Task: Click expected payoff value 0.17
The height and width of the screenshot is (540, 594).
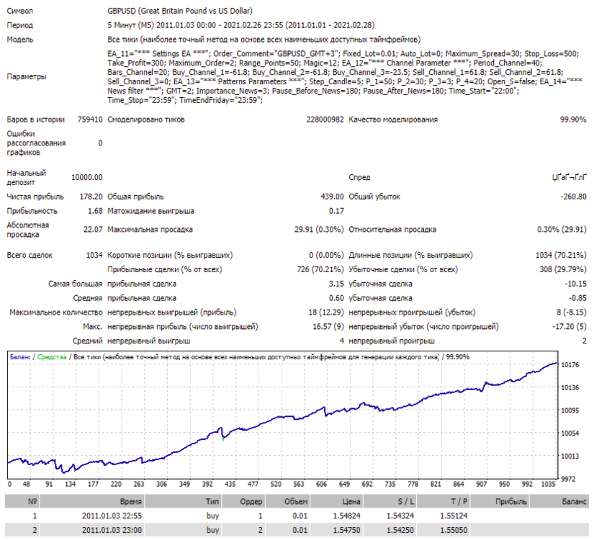Action: [x=336, y=211]
